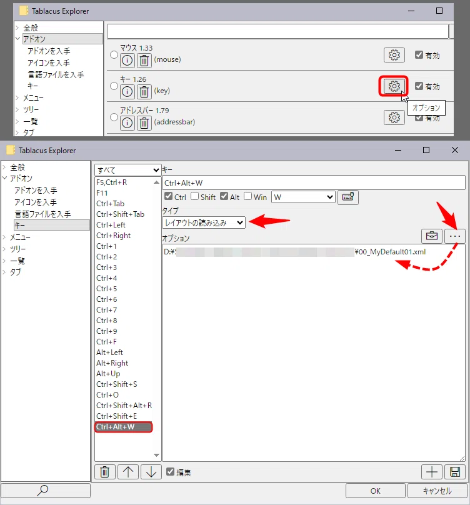This screenshot has width=470, height=505.
Task: Select アイコンを入手 in lower window tree
Action: [x=36, y=202]
